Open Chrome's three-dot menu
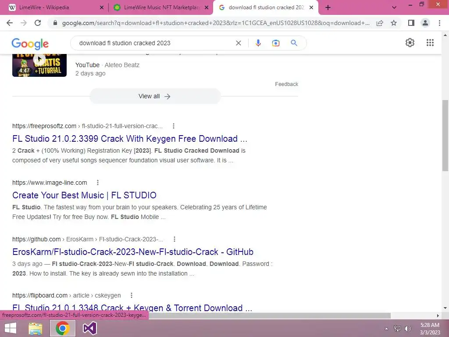This screenshot has width=449, height=337. tap(439, 23)
